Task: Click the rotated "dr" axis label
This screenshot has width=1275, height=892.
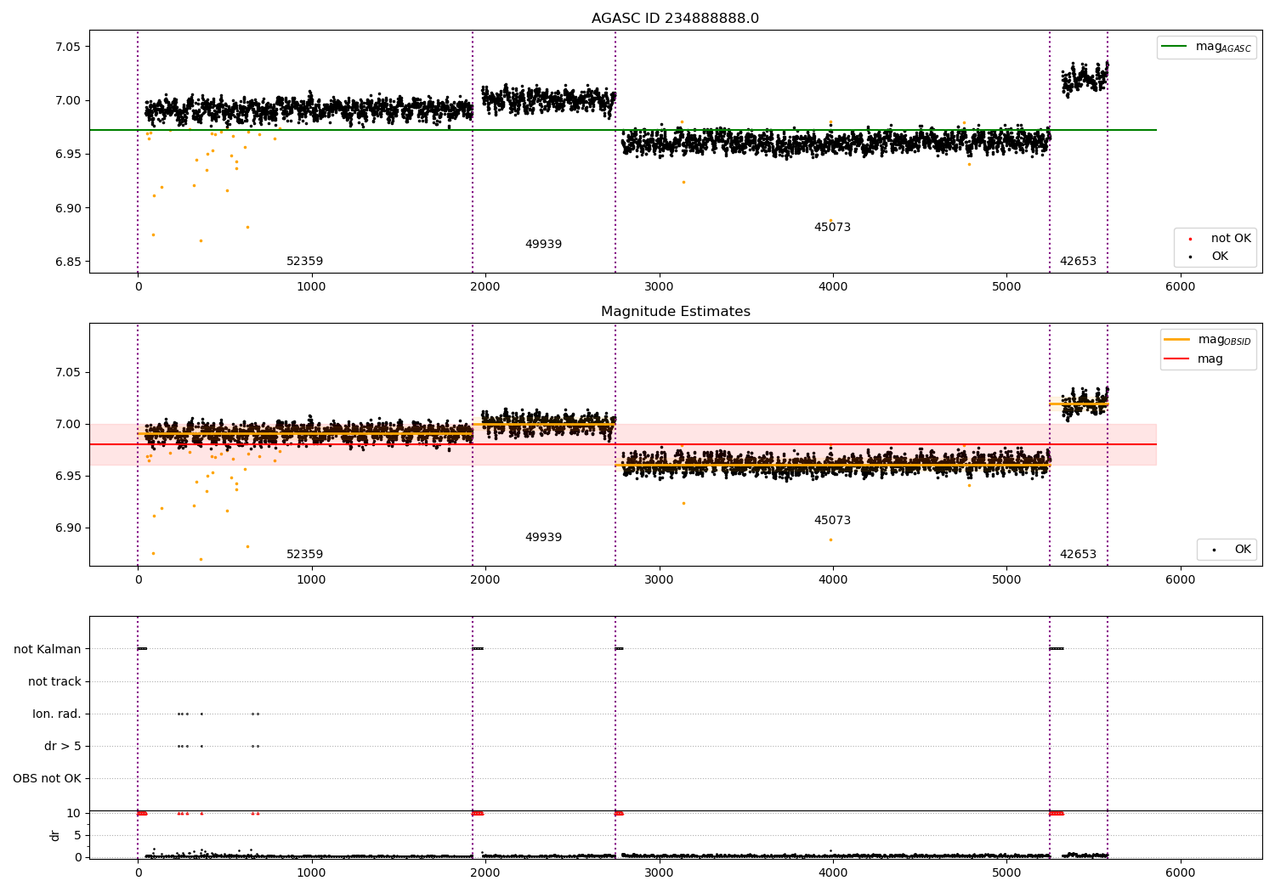Action: click(55, 835)
